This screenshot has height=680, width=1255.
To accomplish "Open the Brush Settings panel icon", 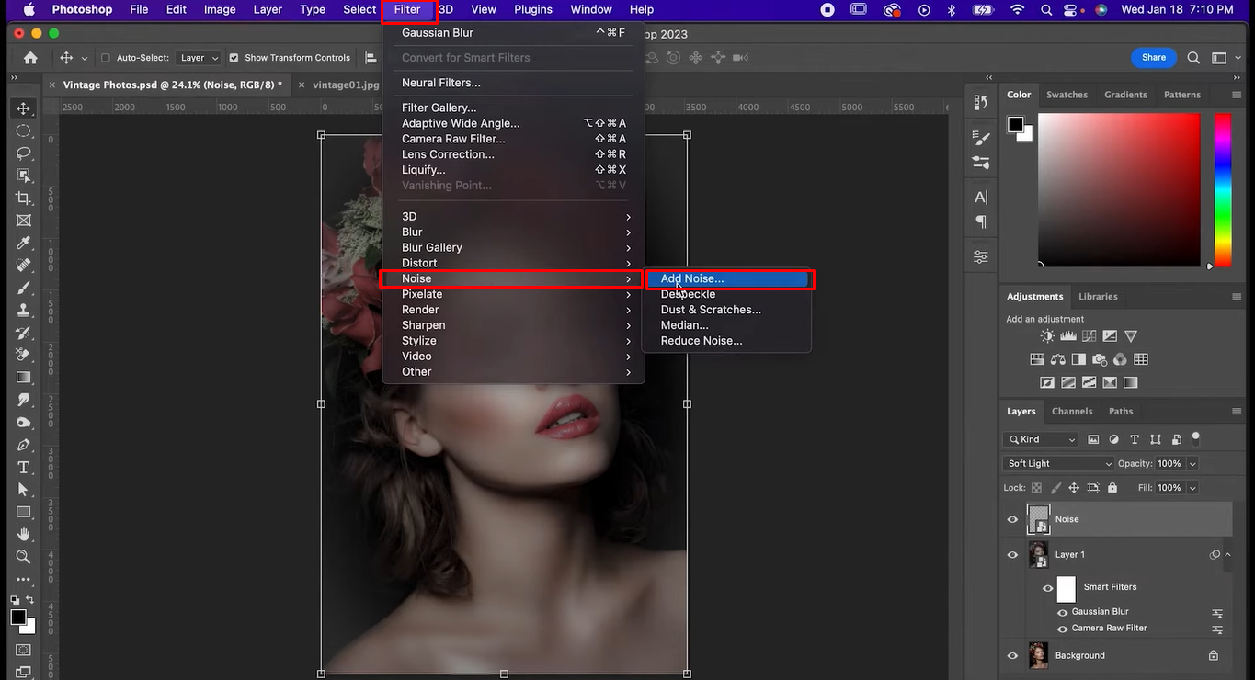I will (980, 138).
